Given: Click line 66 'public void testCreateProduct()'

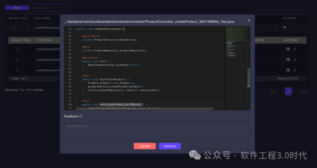Looking at the screenshot, I should tap(106, 79).
